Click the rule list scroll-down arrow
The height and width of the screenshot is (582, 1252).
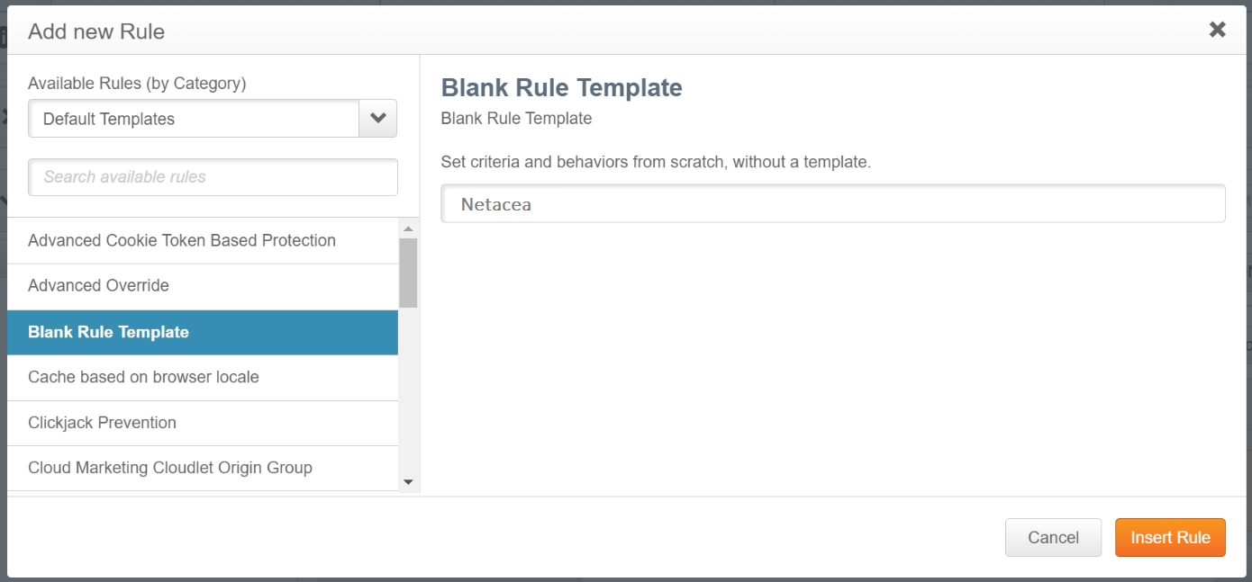[x=408, y=482]
